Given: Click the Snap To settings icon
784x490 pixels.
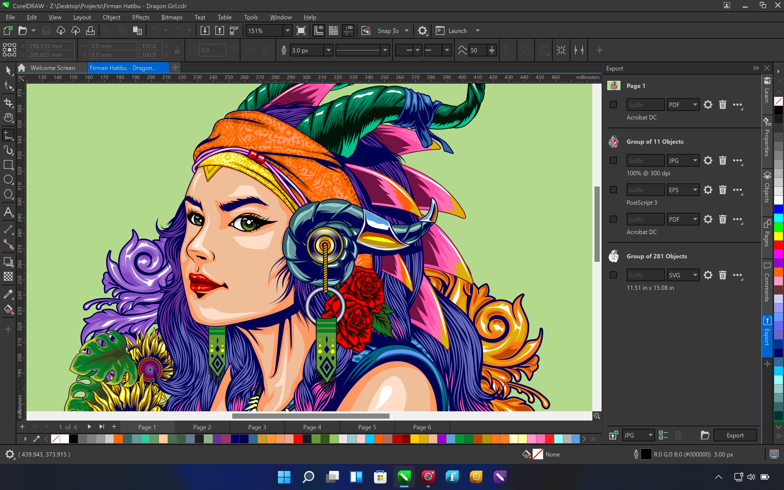Looking at the screenshot, I should pos(423,30).
